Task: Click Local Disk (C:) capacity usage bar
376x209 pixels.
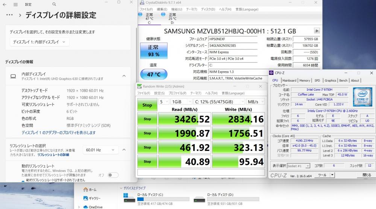Action: tap(163, 199)
